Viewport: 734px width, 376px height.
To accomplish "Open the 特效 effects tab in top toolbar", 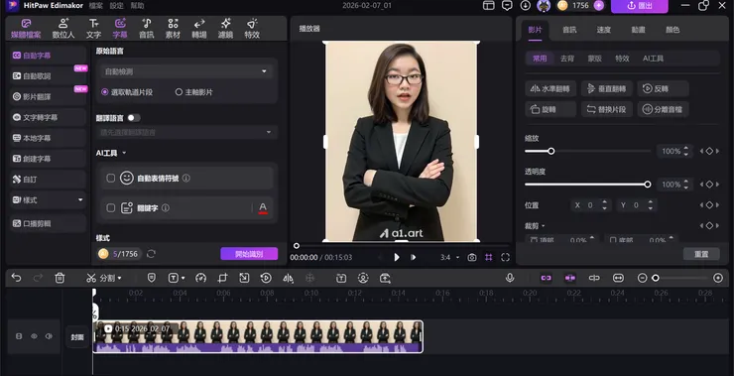I will 252,29.
